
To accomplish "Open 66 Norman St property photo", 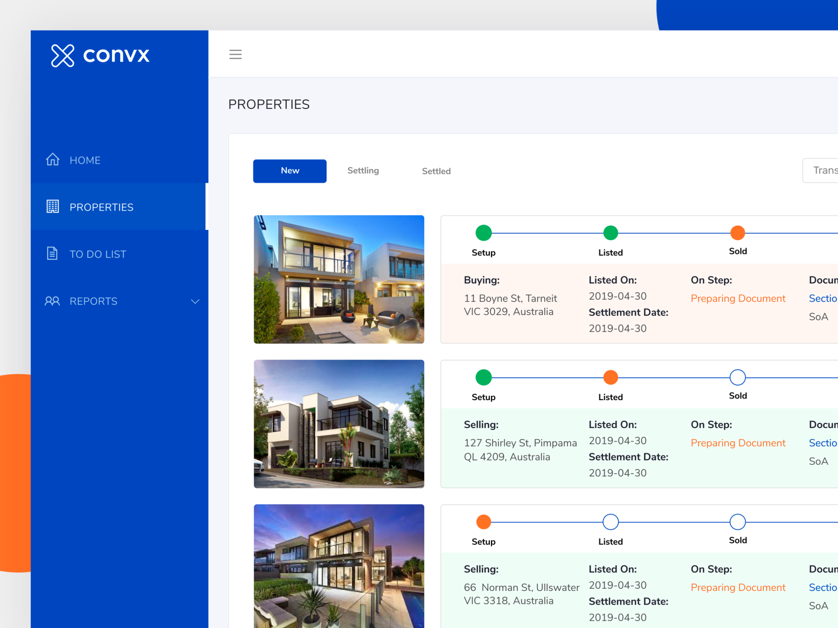I will (x=339, y=566).
